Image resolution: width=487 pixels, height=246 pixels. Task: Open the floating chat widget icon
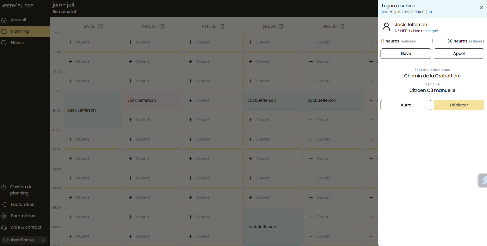coord(482,180)
